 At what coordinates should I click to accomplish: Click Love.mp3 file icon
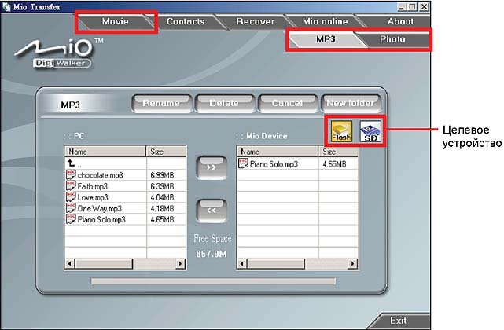71,197
